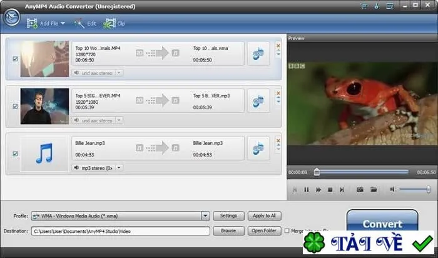Browse for destination folder

point(228,231)
